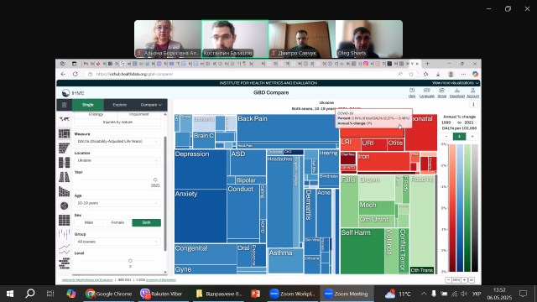This screenshot has width=537, height=302.
Task: Open the Measure DALYs dropdown
Action: (x=117, y=142)
